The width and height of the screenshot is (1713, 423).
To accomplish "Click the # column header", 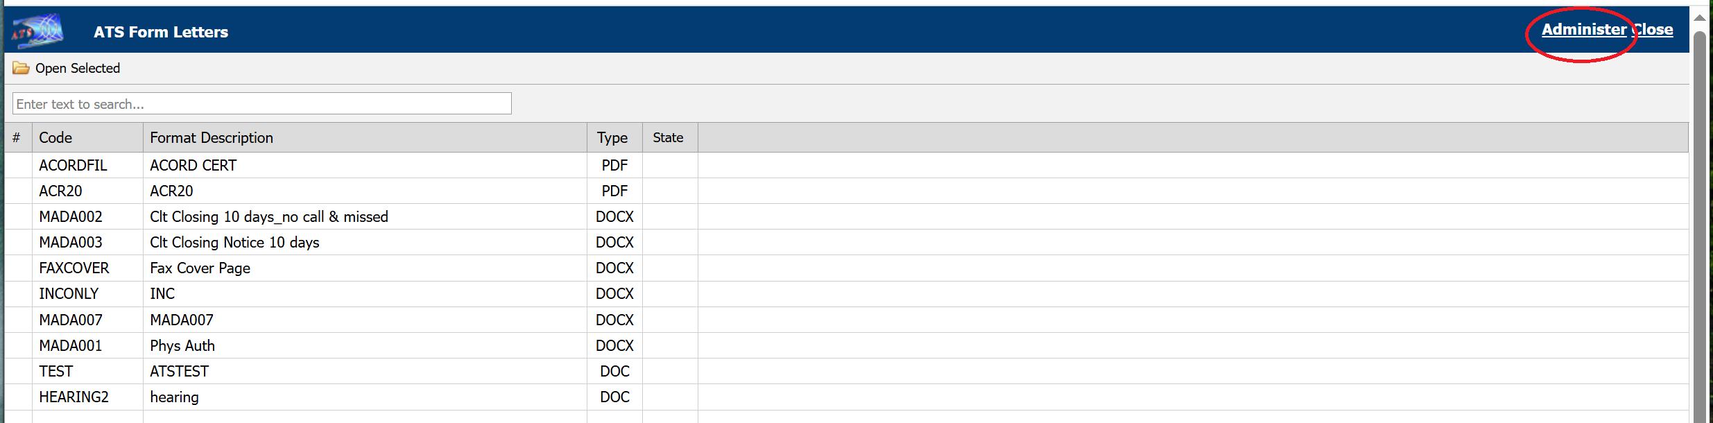I will (17, 138).
